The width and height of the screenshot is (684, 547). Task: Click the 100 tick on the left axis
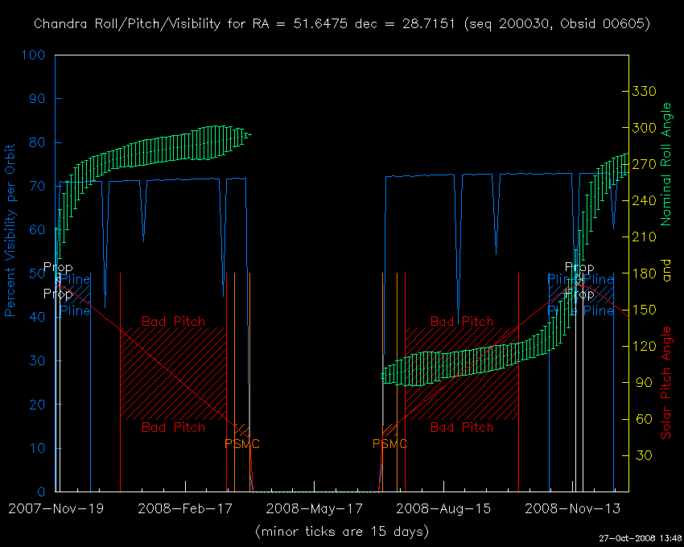click(x=35, y=56)
